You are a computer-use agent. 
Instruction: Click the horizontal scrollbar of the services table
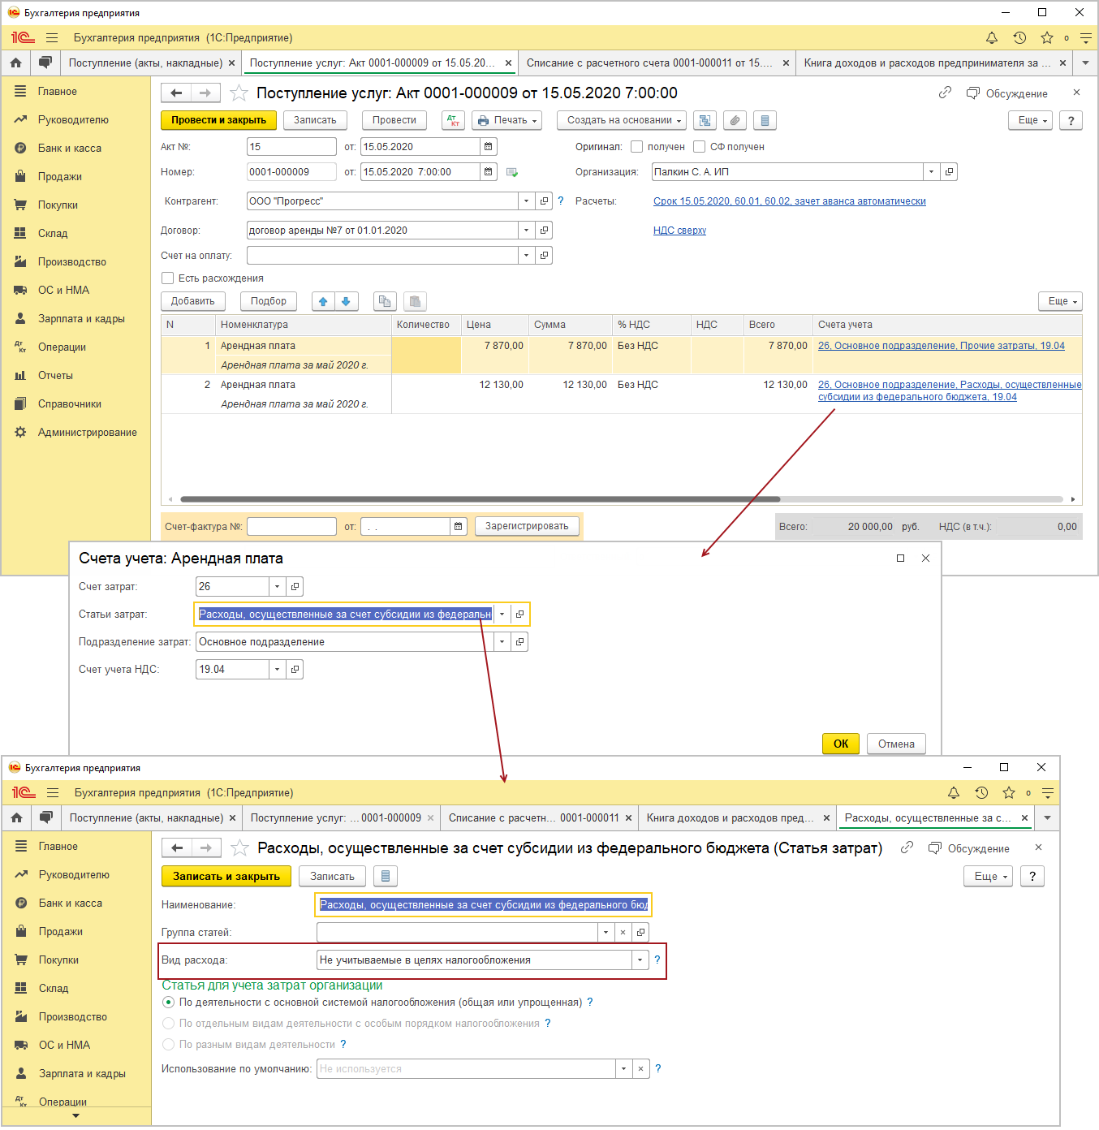point(479,499)
